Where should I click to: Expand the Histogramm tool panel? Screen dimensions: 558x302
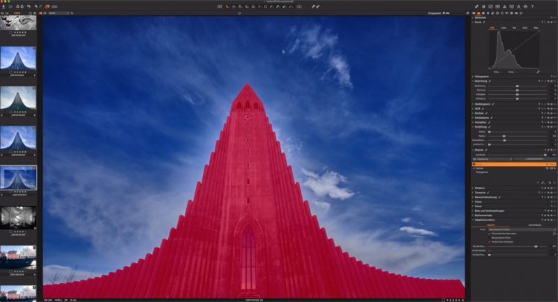click(473, 77)
